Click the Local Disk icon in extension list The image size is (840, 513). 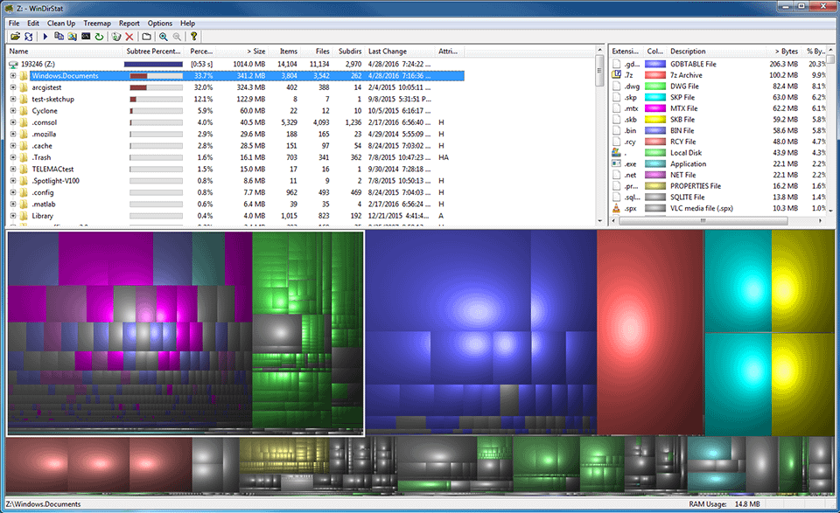tap(617, 152)
